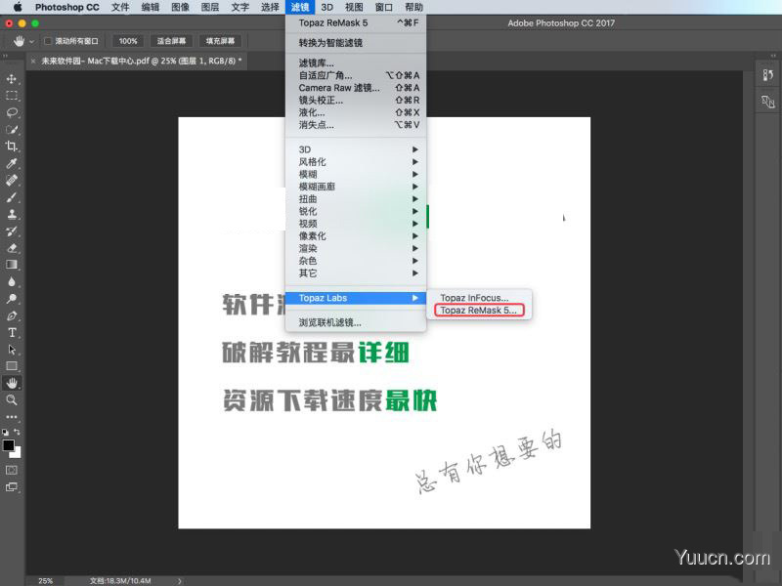Select the Lasso tool
The image size is (782, 586).
point(12,113)
